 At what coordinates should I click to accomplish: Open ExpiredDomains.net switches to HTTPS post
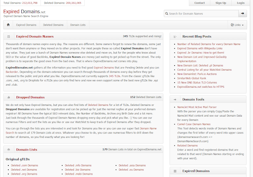[201, 87]
